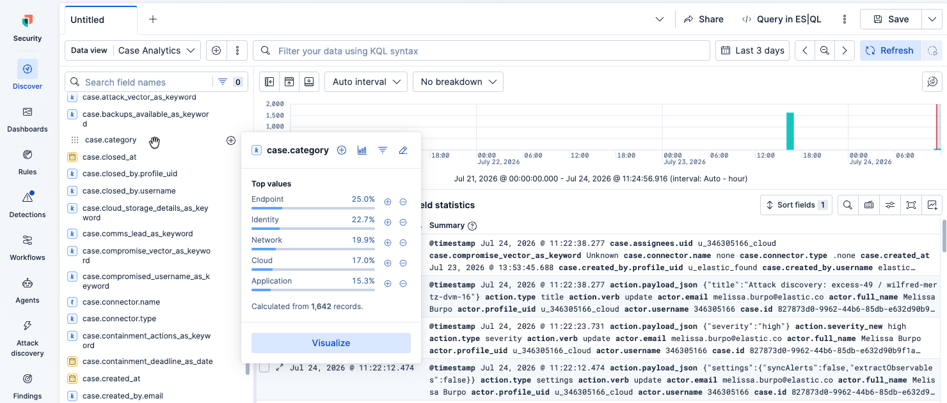Select the row checkbox for 11:22:12.474

(264, 368)
